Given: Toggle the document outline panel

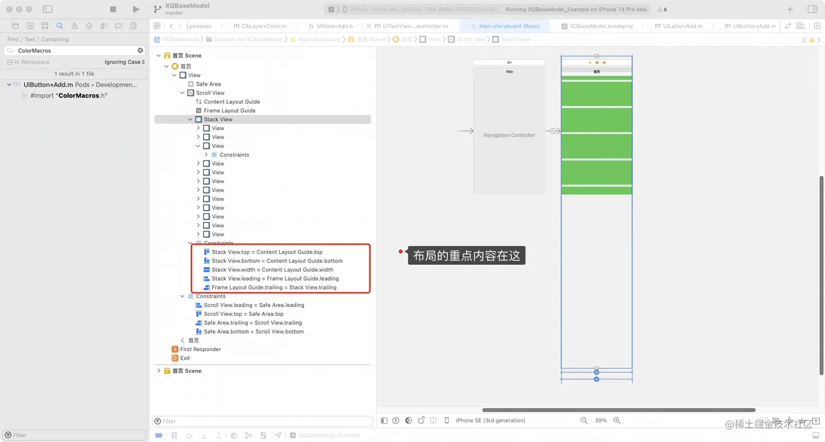Looking at the screenshot, I should 384,420.
